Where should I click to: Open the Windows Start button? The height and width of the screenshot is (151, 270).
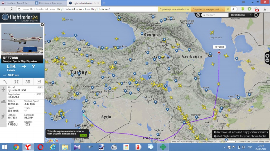coord(4,147)
